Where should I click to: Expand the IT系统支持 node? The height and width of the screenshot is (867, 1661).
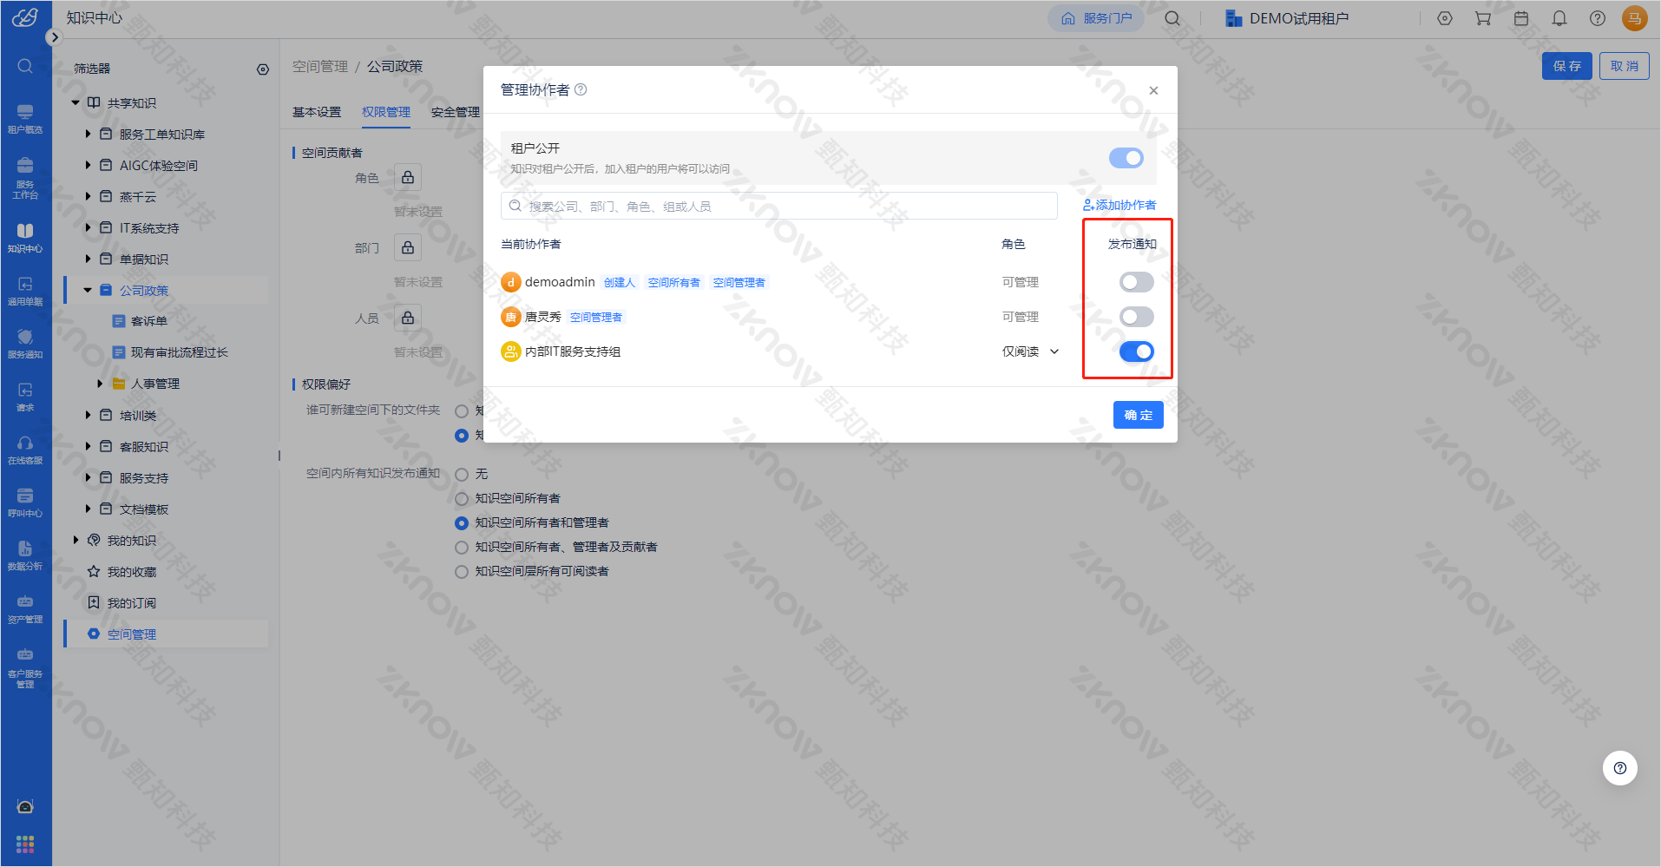pyautogui.click(x=88, y=228)
